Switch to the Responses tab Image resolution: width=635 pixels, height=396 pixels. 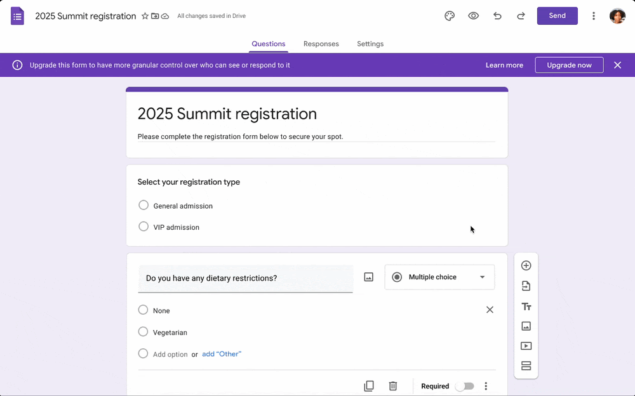point(321,44)
